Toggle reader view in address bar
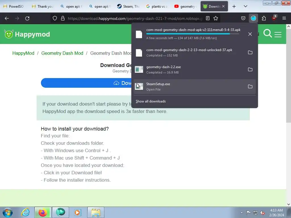 pyautogui.click(x=208, y=18)
